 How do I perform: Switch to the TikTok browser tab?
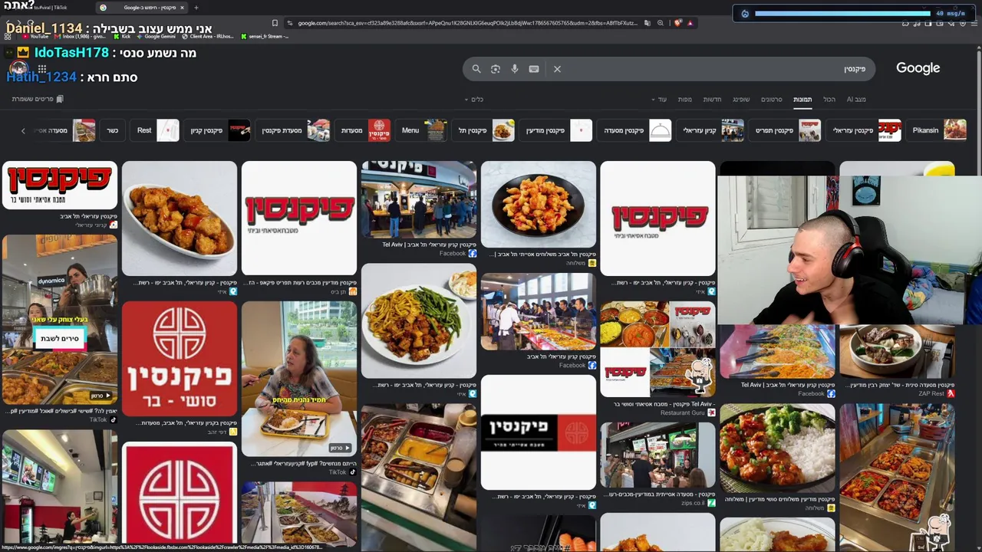[46, 8]
